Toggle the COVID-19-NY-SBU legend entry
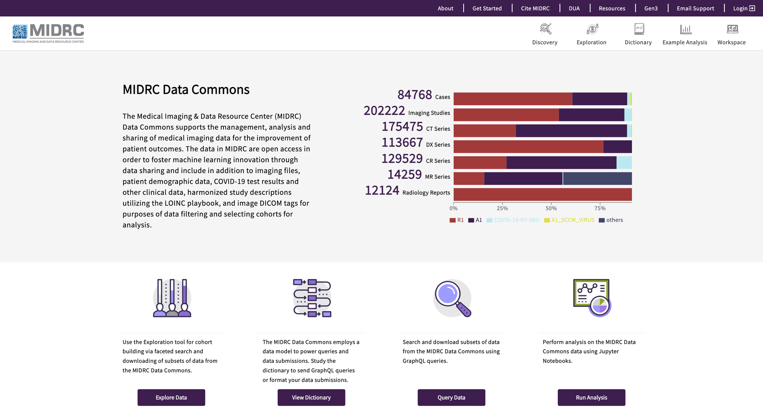763x414 pixels. coord(516,220)
